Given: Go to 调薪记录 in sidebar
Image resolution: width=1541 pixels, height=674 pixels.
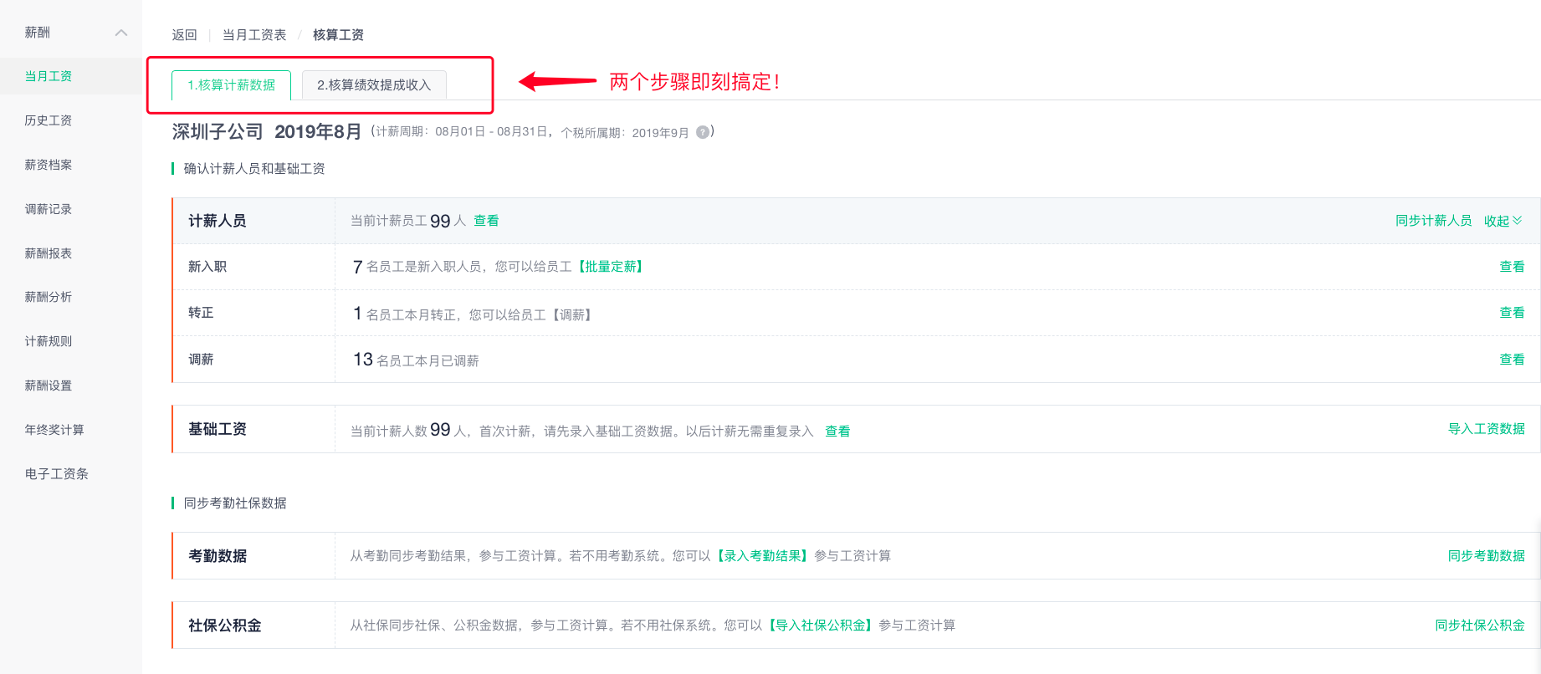Looking at the screenshot, I should (x=49, y=209).
